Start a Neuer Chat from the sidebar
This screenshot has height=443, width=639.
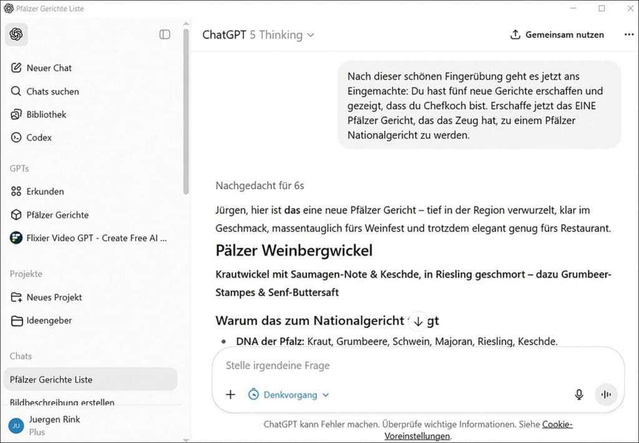(48, 68)
